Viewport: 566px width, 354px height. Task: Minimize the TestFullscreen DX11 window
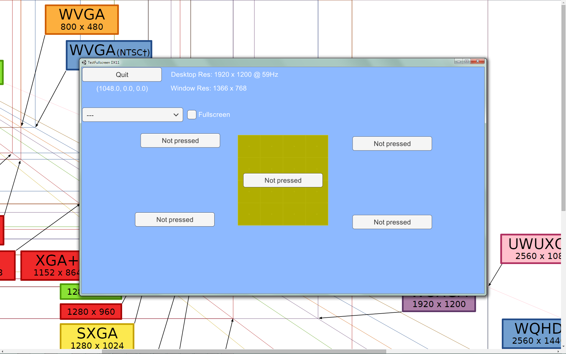458,61
